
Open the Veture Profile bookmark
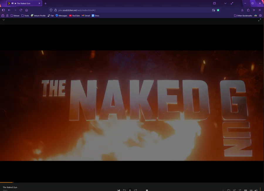tap(38, 16)
